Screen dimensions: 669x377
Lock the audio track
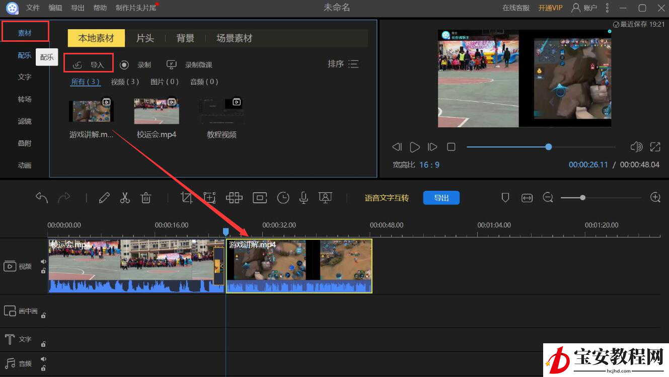click(43, 368)
